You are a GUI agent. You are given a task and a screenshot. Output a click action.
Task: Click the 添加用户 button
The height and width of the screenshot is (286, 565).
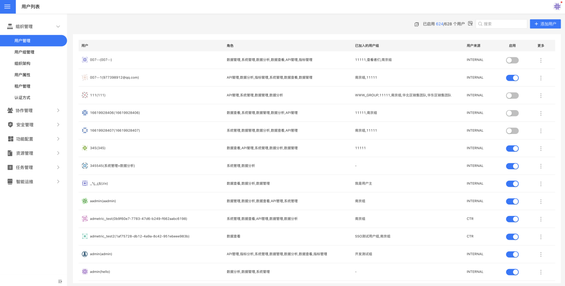545,24
